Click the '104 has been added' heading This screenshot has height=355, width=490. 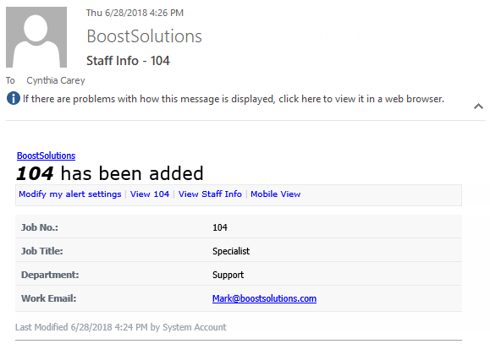pyautogui.click(x=110, y=173)
